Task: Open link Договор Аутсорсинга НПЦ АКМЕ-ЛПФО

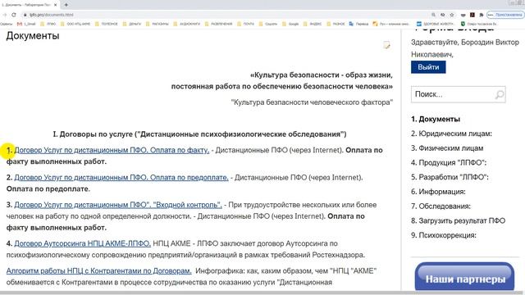Action: 82,243
